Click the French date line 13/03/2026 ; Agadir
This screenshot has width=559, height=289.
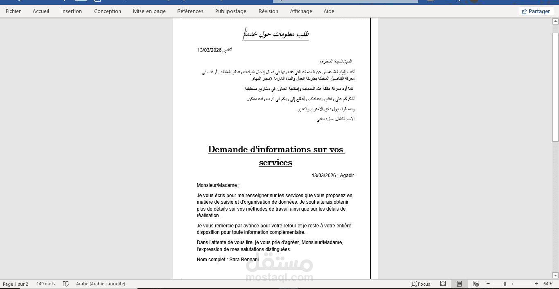(x=333, y=176)
